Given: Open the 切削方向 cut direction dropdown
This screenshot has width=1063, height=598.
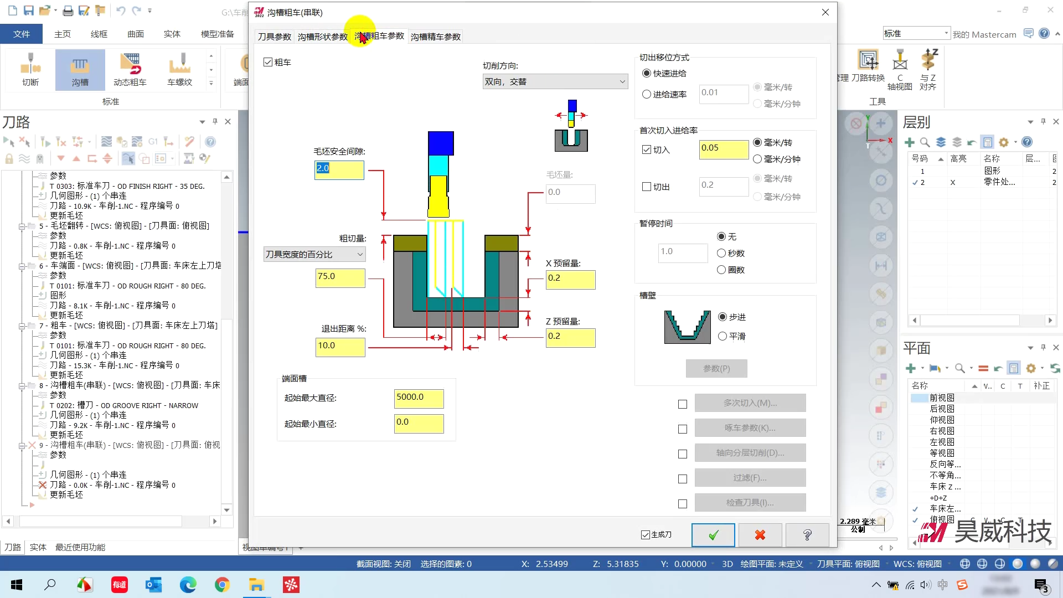Looking at the screenshot, I should 555,82.
